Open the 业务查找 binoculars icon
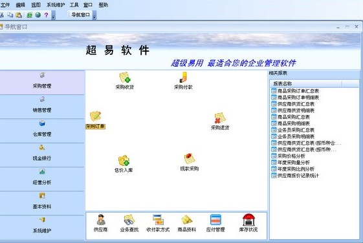 [x=129, y=223]
